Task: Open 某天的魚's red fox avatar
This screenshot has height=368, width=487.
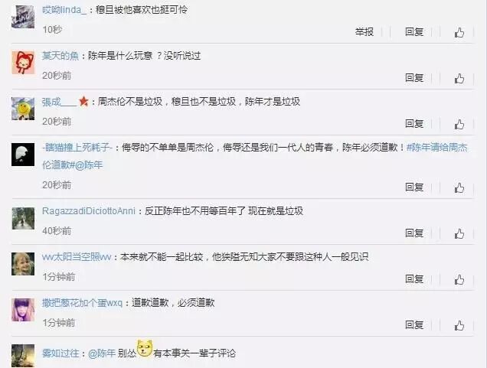Action: (23, 63)
